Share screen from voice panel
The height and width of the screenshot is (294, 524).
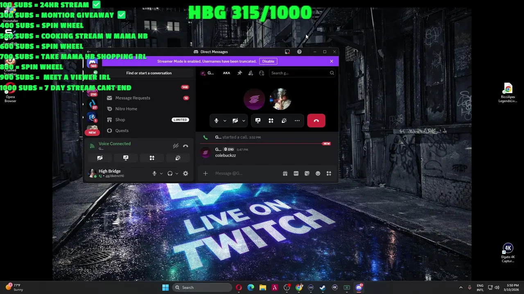[126, 158]
